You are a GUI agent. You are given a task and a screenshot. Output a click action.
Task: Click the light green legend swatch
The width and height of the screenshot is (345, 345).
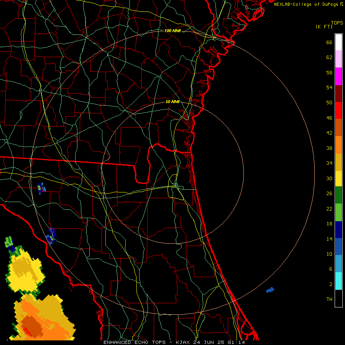(338, 212)
